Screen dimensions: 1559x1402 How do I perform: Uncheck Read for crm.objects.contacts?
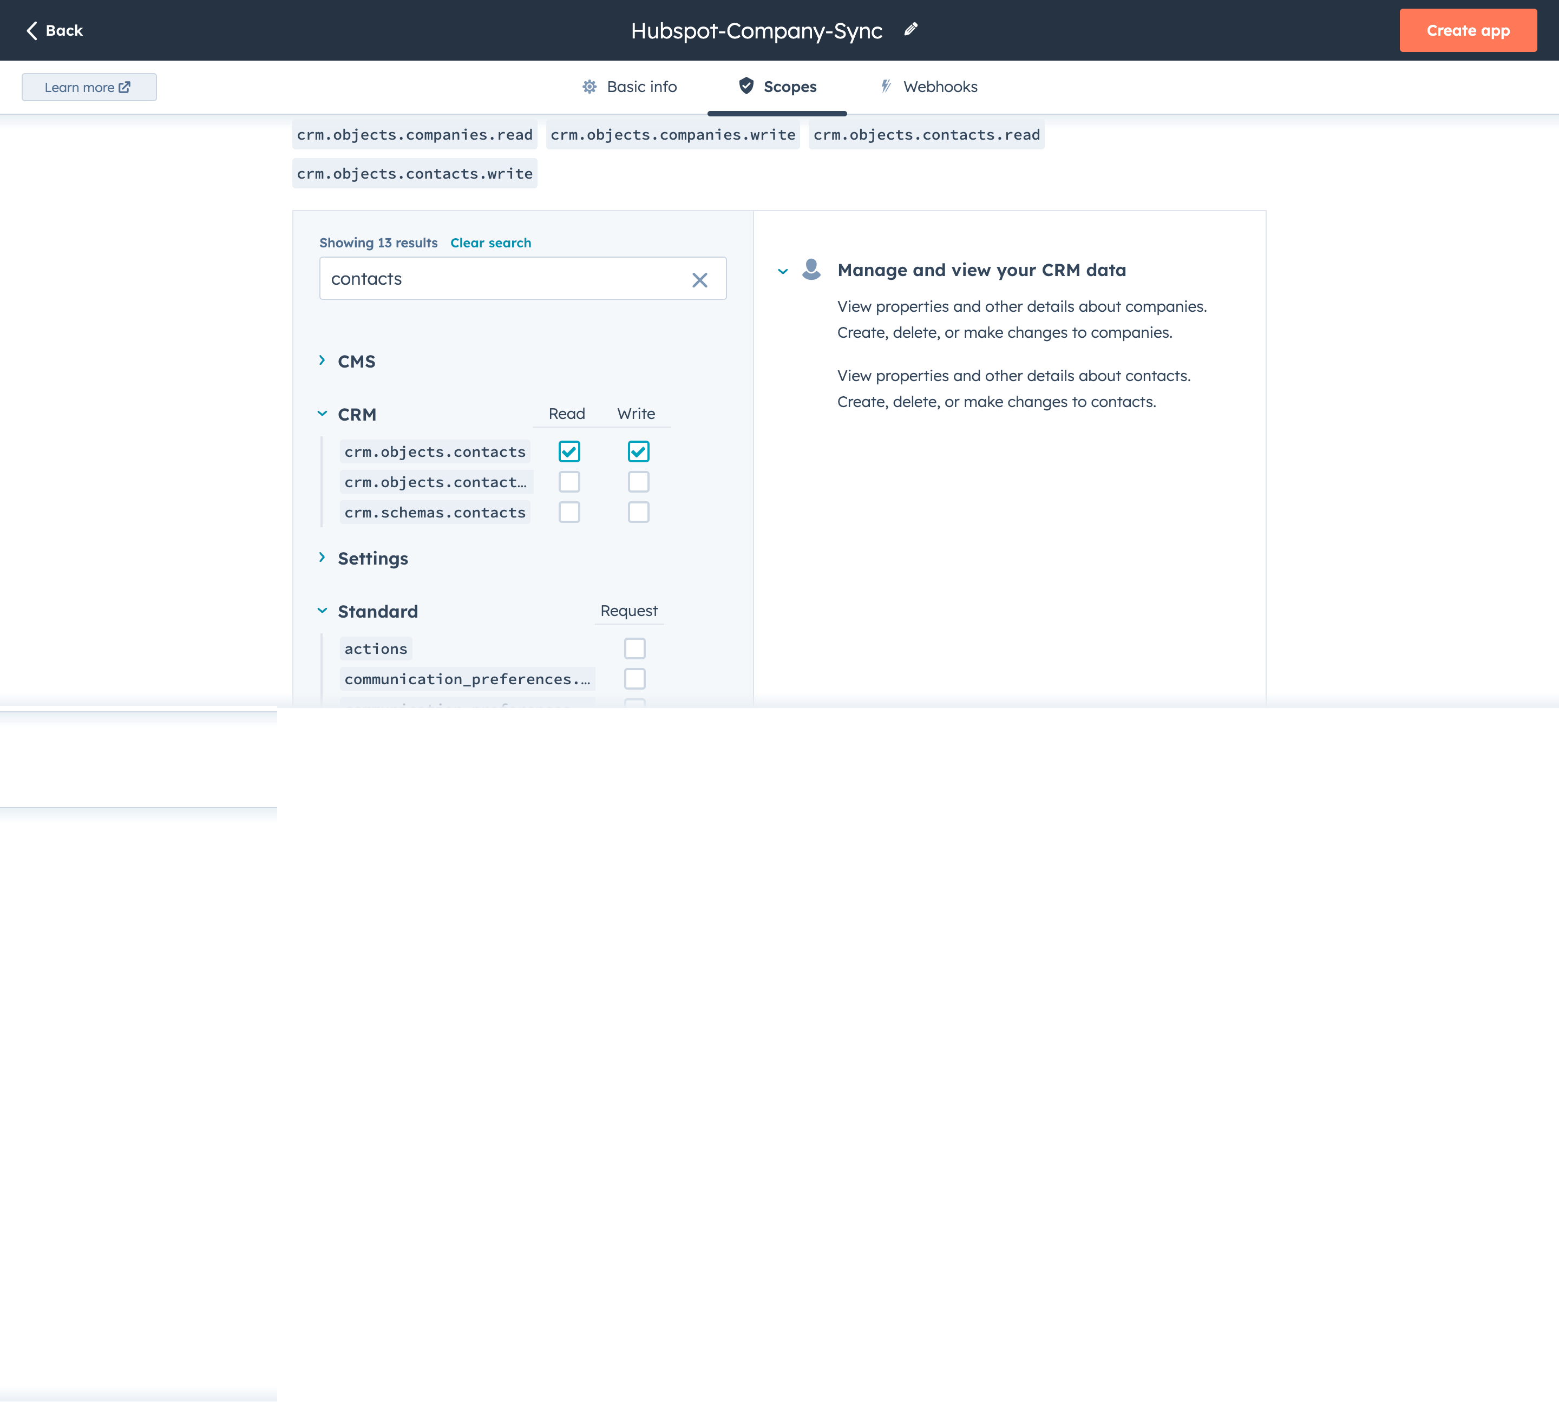[x=569, y=451]
